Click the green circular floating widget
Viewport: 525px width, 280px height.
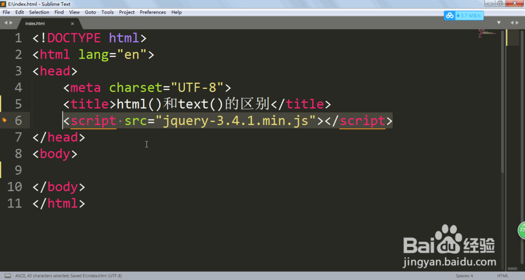pyautogui.click(x=521, y=230)
